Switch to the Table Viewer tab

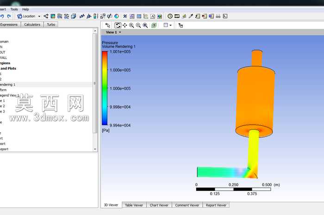coord(134,205)
